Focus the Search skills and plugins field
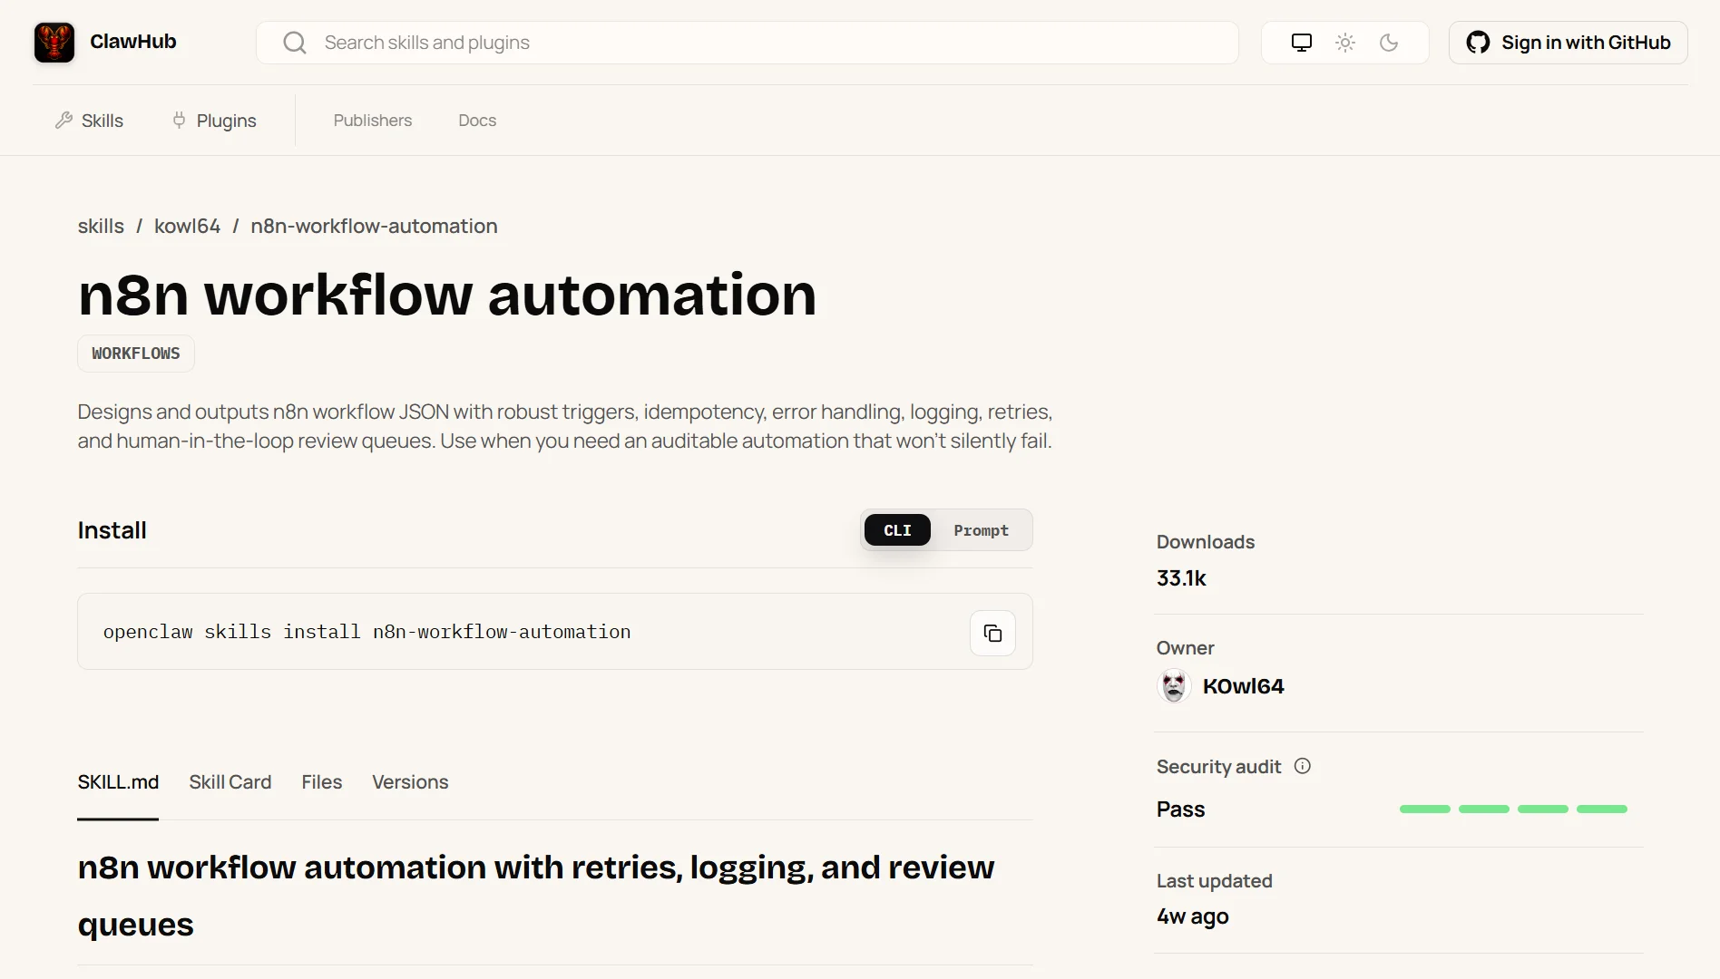Viewport: 1720px width, 979px height. click(x=748, y=43)
